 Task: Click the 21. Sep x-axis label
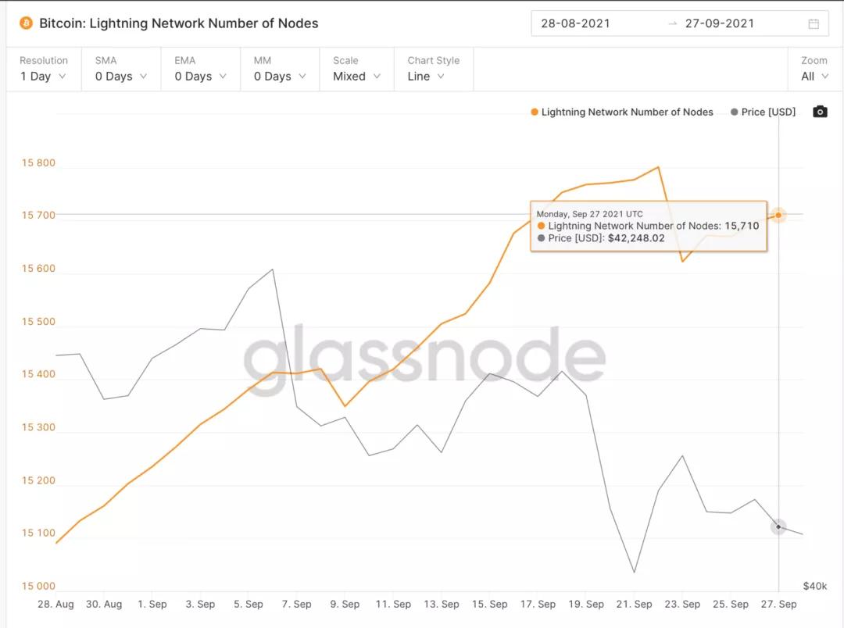(633, 604)
